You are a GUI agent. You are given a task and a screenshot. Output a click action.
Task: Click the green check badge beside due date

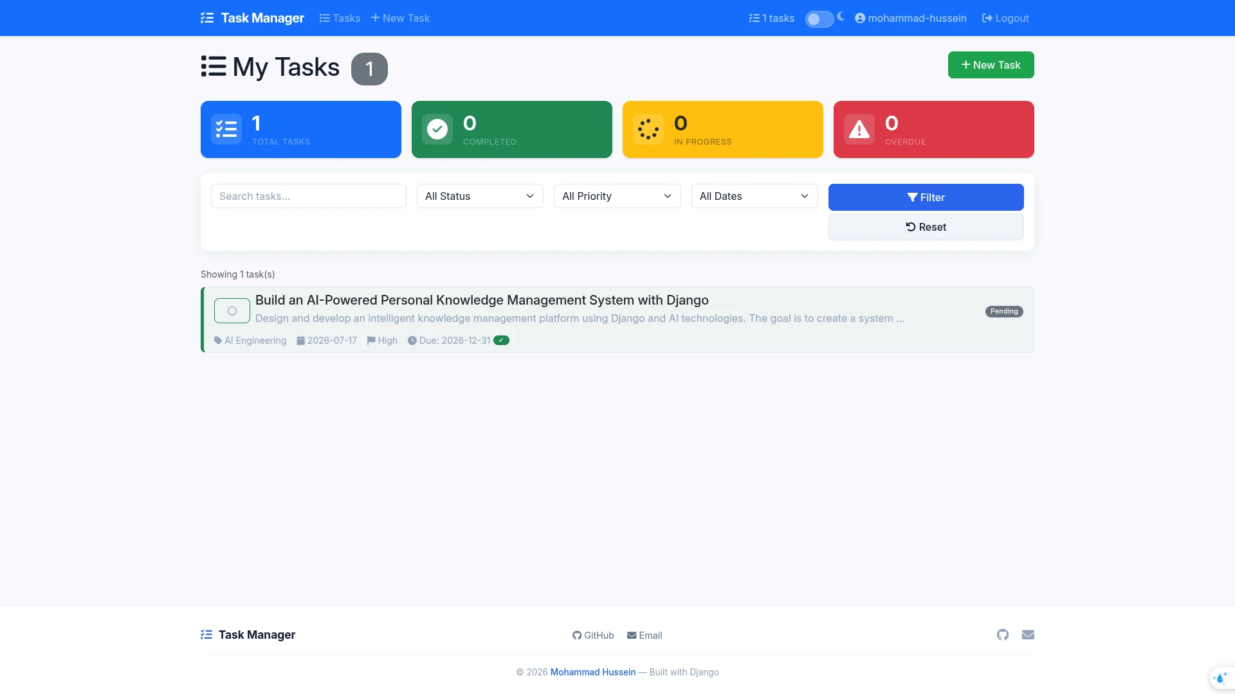pos(501,341)
